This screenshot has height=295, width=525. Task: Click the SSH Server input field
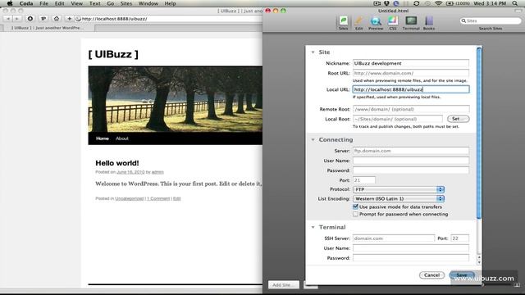(x=394, y=238)
